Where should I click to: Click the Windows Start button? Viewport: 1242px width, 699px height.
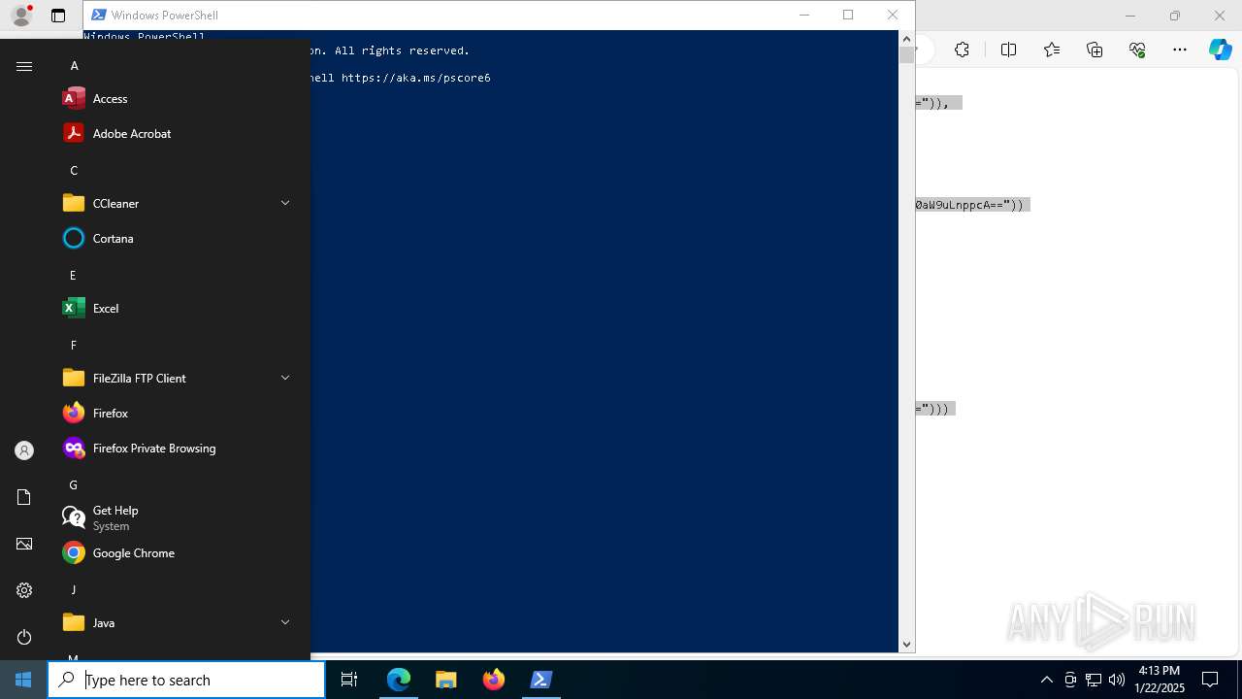pos(23,680)
